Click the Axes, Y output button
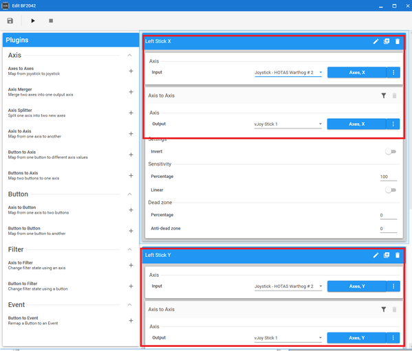412x351 pixels. coord(356,338)
